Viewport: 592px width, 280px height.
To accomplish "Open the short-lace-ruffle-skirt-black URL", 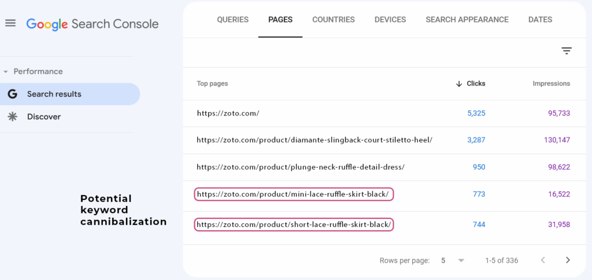I will [x=294, y=225].
